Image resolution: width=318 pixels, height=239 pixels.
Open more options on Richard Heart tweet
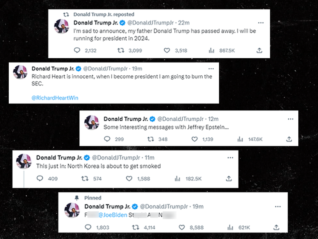(211, 69)
